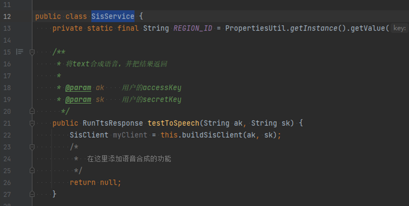Collapse the testToSpeech method on line 21
This screenshot has height=206, width=409.
(x=32, y=123)
